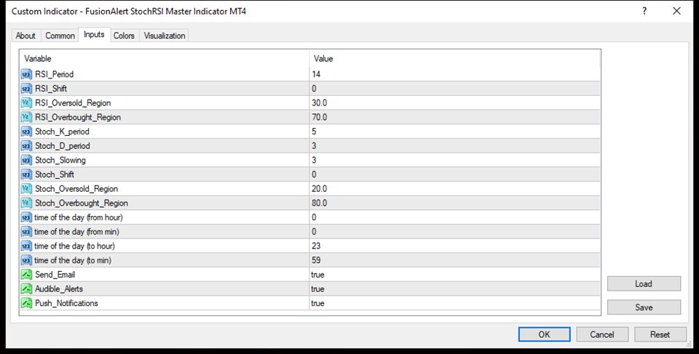Select the RSI_Period variable name

click(x=55, y=74)
